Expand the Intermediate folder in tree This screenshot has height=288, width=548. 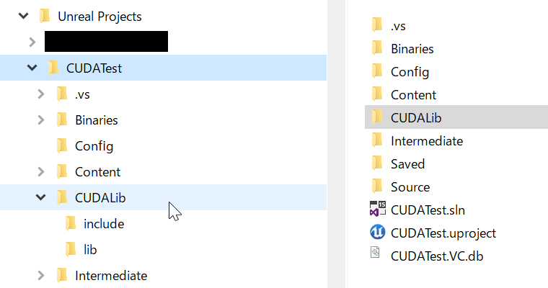pyautogui.click(x=41, y=276)
